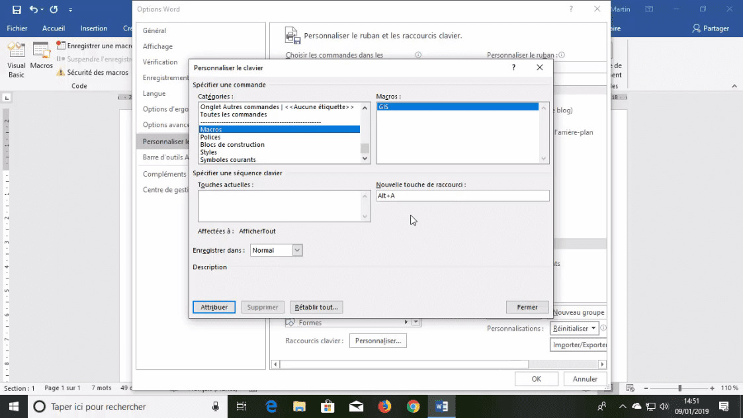This screenshot has width=743, height=418.
Task: Click the info icon beside Personnaliser le ruban
Action: [x=562, y=55]
